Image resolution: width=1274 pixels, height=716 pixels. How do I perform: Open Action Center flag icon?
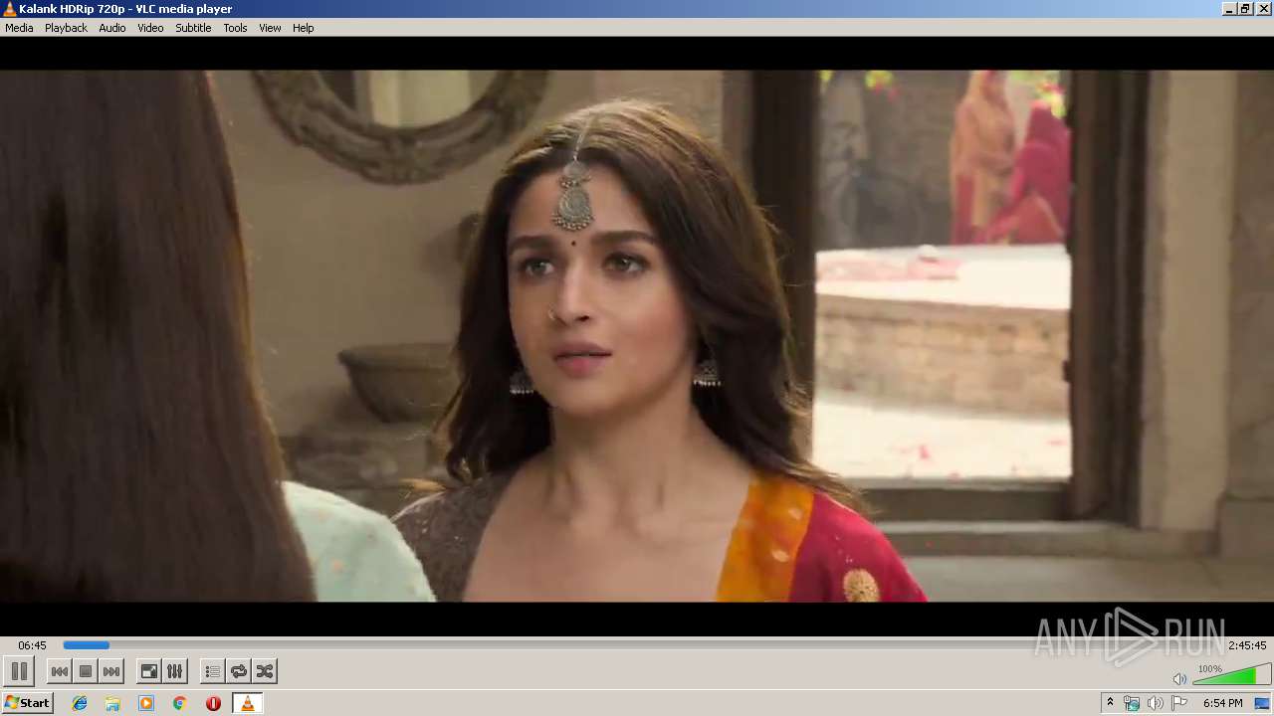1178,703
